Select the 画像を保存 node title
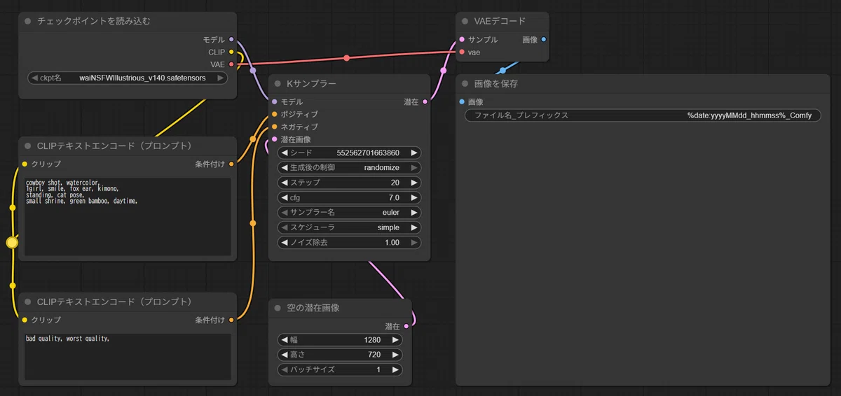 click(x=496, y=84)
